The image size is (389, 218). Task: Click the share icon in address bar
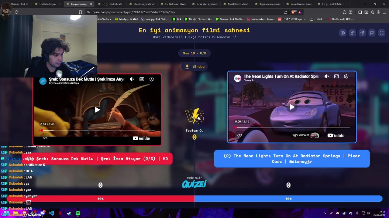point(286,12)
